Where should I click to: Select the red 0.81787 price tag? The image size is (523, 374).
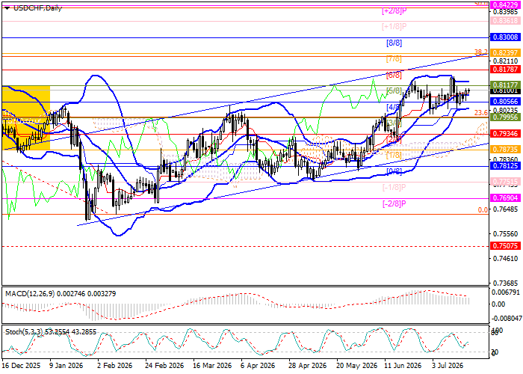click(505, 69)
